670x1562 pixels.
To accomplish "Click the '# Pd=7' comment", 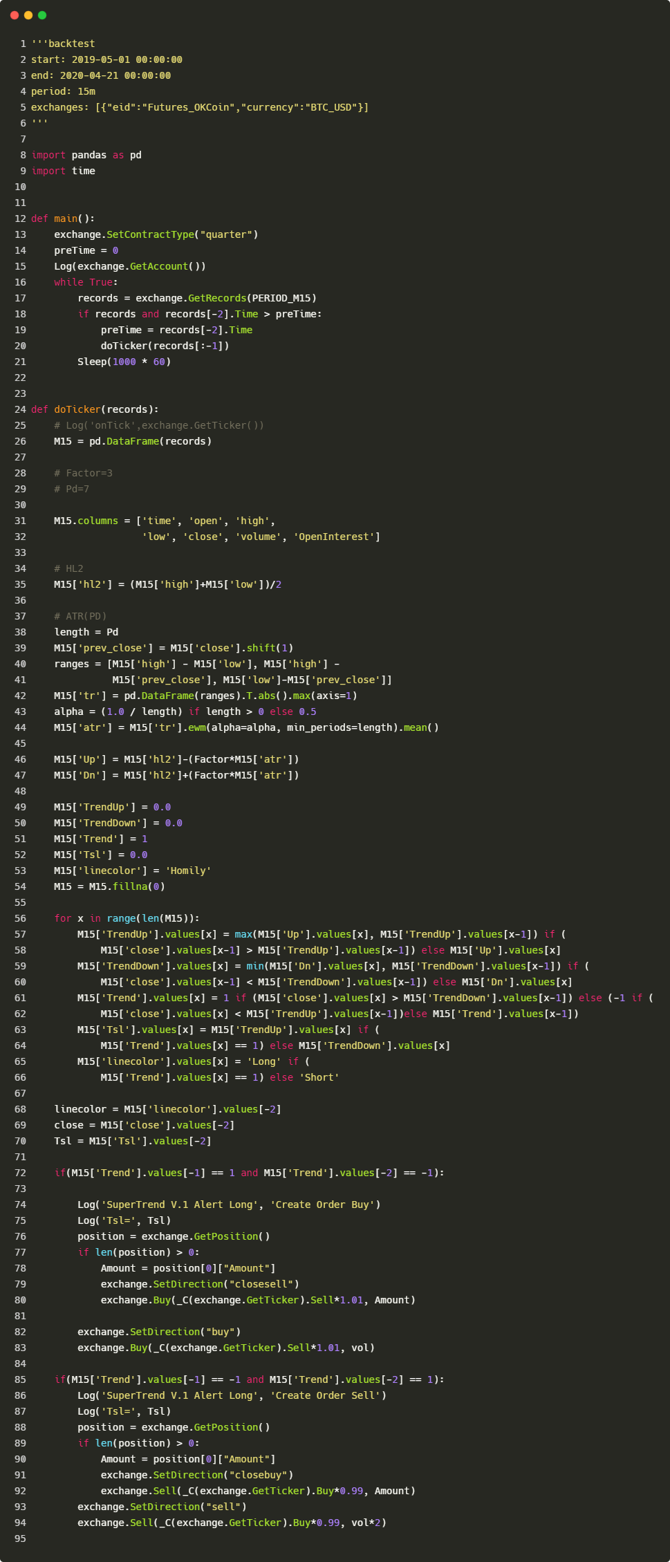I will 72,489.
